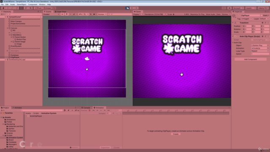Switch to the Animator tab
This screenshot has height=152, width=270.
pyautogui.click(x=17, y=108)
